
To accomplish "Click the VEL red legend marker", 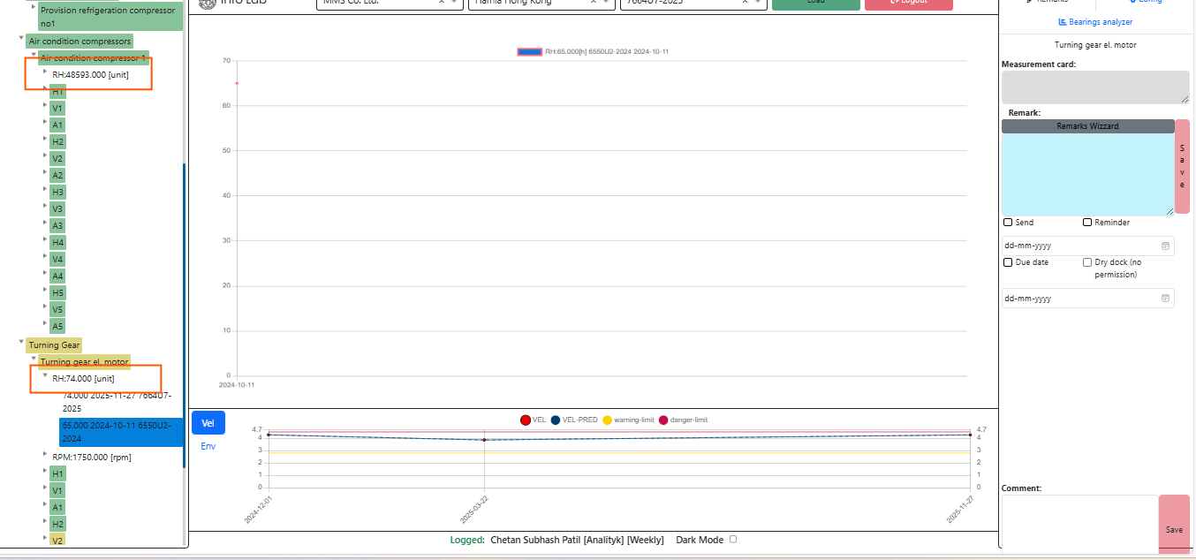I will (526, 420).
